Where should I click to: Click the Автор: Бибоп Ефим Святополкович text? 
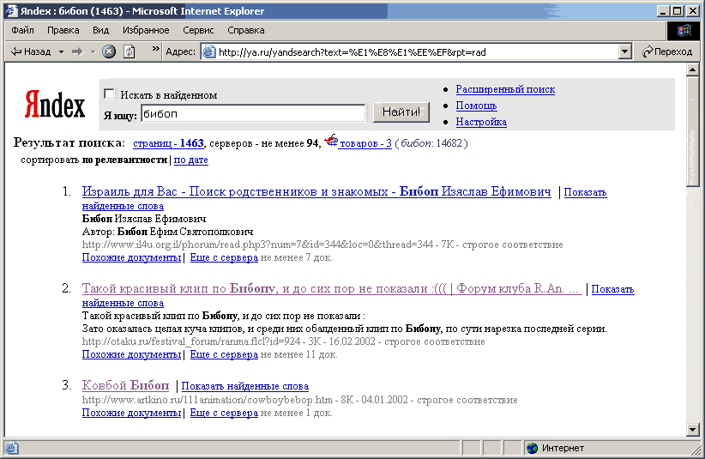[x=168, y=232]
